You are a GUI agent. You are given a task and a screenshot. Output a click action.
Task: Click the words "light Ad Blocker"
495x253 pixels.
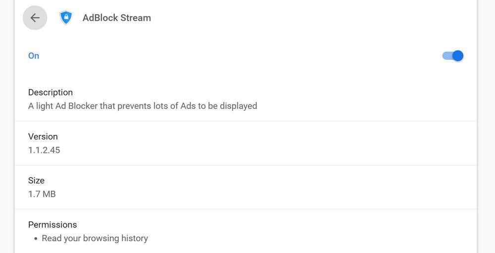coord(67,106)
